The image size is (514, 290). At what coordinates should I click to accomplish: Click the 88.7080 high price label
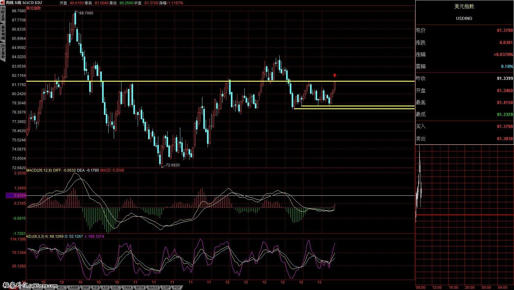coord(86,13)
